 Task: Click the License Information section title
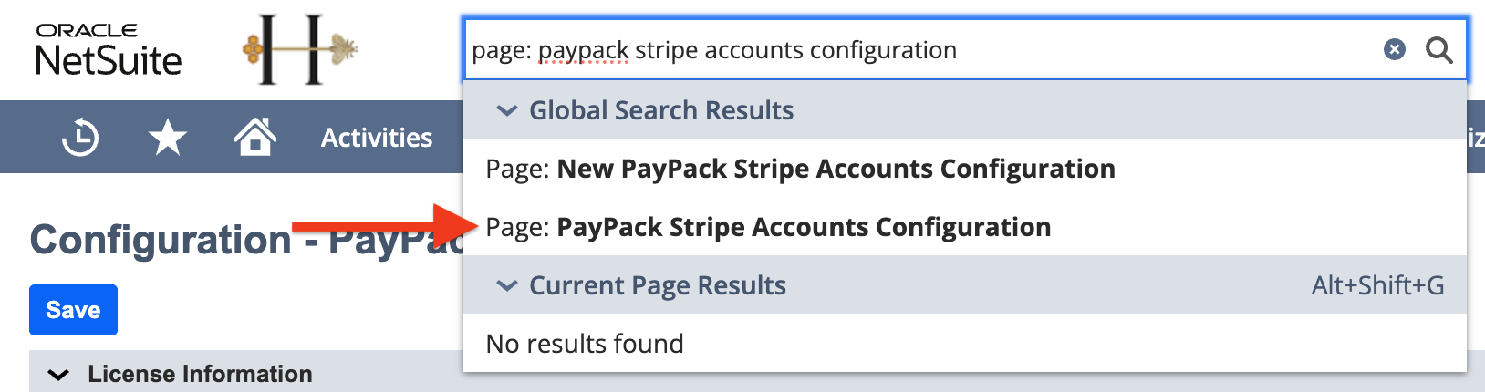[x=200, y=374]
